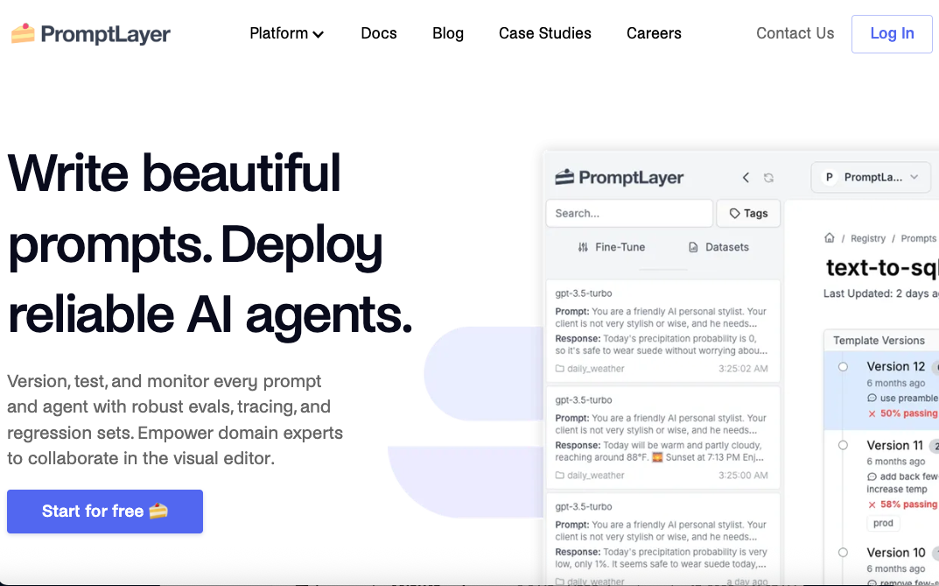Viewport: 939px width, 586px height.
Task: Go to the Blog page
Action: point(448,33)
